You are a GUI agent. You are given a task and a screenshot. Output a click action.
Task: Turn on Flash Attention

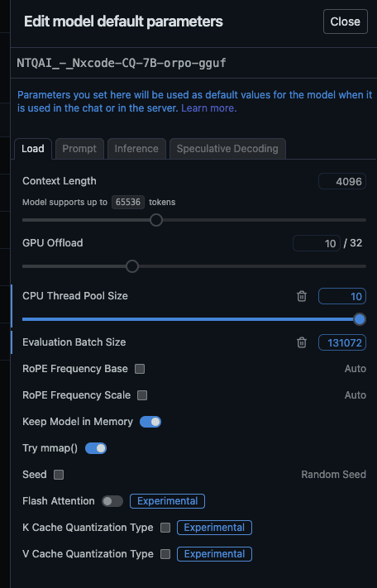[x=112, y=501]
